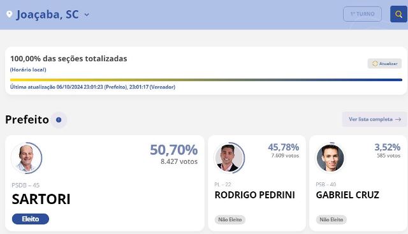Click the Eleito badge under Sartori
This screenshot has width=408, height=234.
pyautogui.click(x=31, y=219)
